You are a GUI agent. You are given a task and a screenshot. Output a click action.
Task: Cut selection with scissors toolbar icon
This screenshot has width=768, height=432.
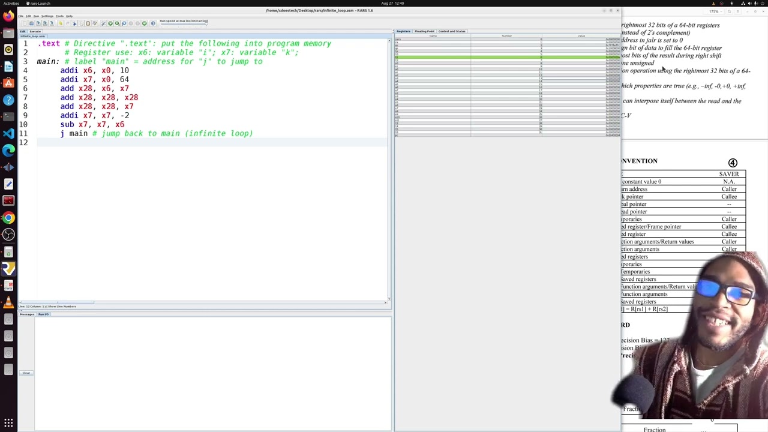click(74, 23)
